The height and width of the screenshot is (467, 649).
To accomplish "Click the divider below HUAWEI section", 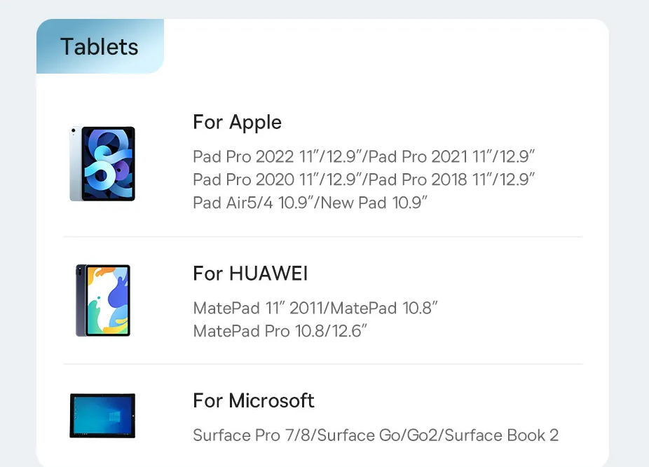I will 323,364.
